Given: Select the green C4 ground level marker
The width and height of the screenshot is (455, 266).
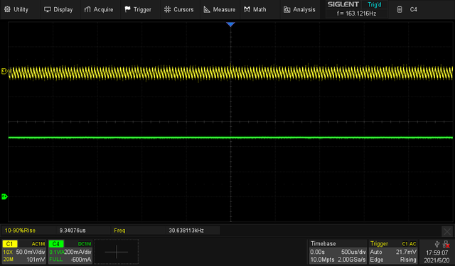Looking at the screenshot, I should click(4, 196).
